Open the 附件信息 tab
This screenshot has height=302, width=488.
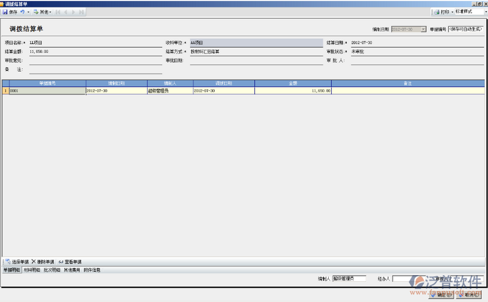92,269
